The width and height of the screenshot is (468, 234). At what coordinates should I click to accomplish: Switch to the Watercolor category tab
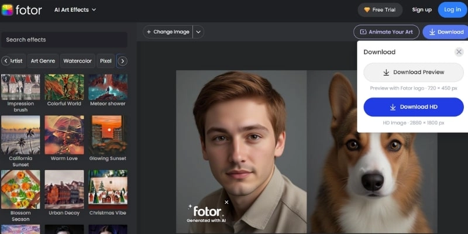point(77,61)
